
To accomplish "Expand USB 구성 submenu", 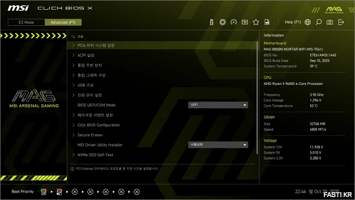I will click(x=162, y=85).
